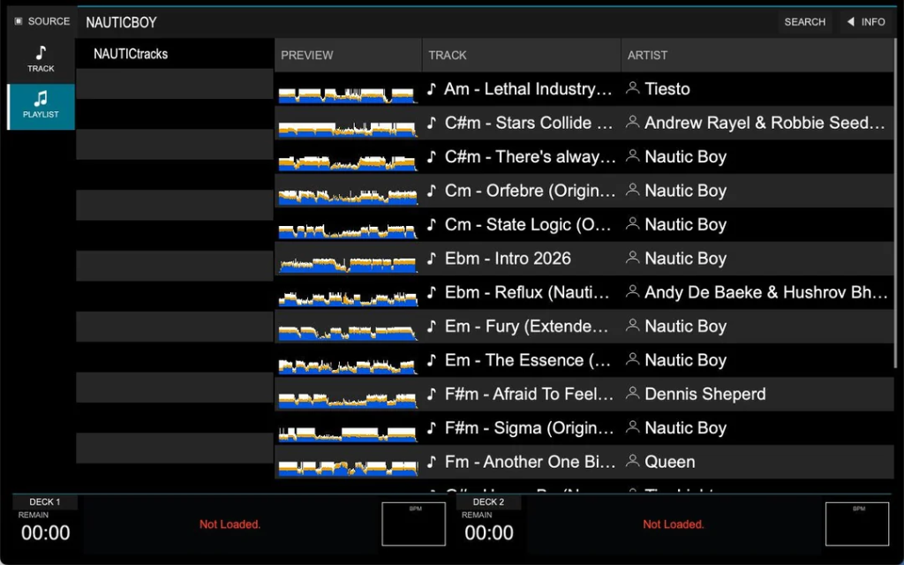Click waveform preview of Afraid To Feel
This screenshot has height=565, width=904.
pos(348,400)
